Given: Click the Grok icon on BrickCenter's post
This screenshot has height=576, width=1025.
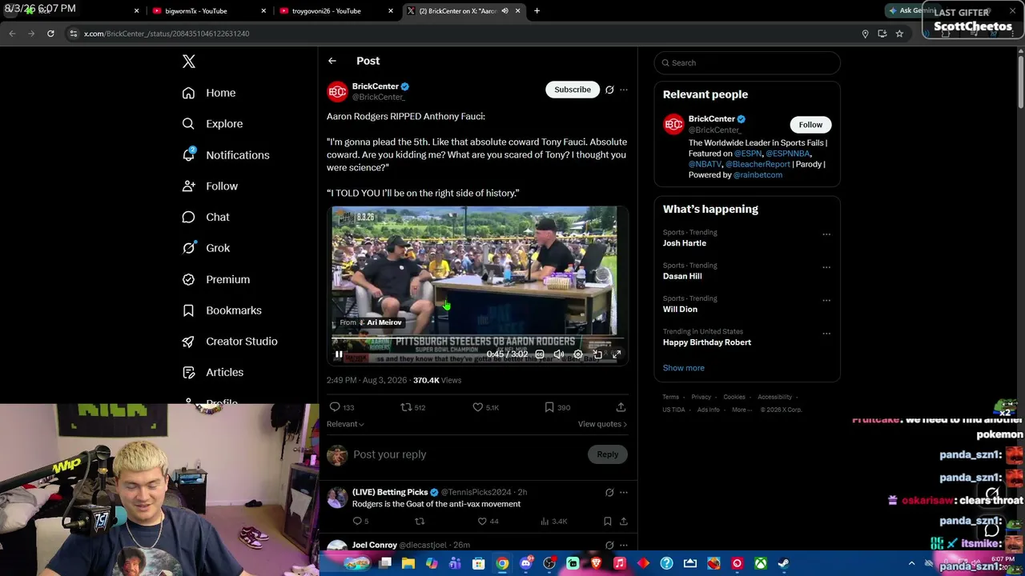Looking at the screenshot, I should pyautogui.click(x=609, y=90).
